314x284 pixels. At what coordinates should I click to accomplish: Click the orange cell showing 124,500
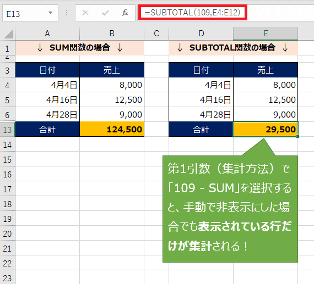(112, 129)
